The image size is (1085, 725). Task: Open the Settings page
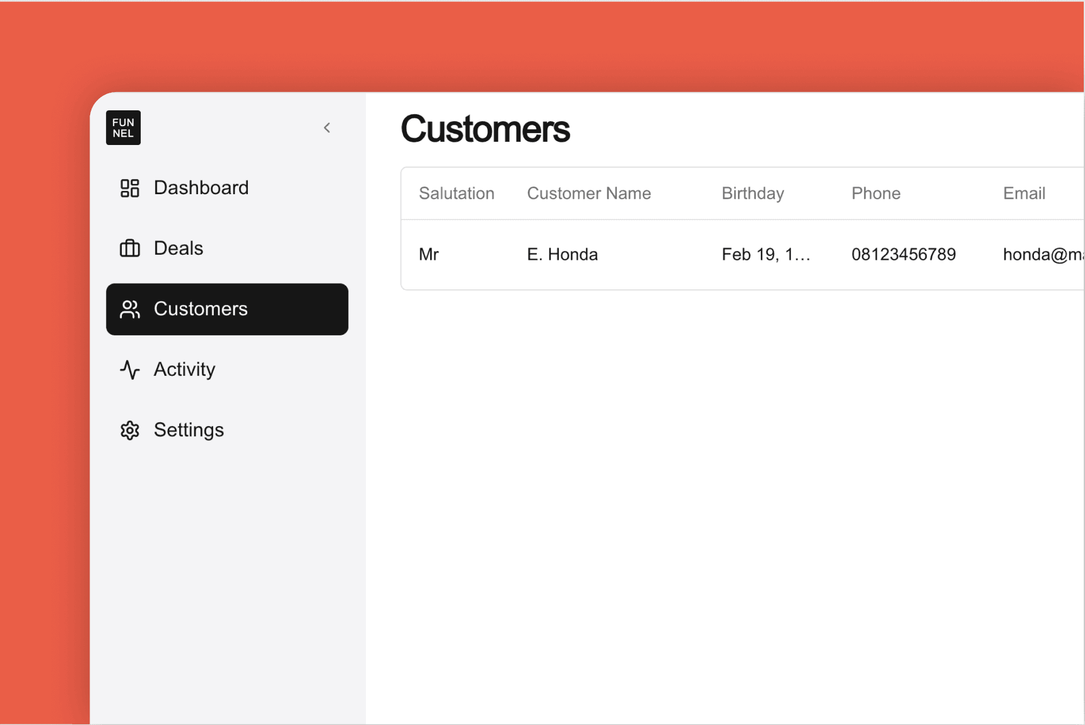189,430
